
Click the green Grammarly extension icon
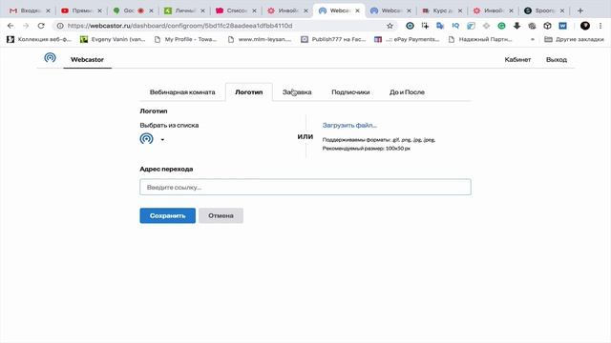coord(501,26)
